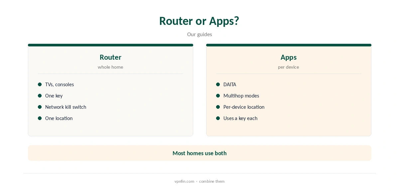This screenshot has height=191, width=399.
Task: Click the 'One key' list item
Action: [x=54, y=96]
